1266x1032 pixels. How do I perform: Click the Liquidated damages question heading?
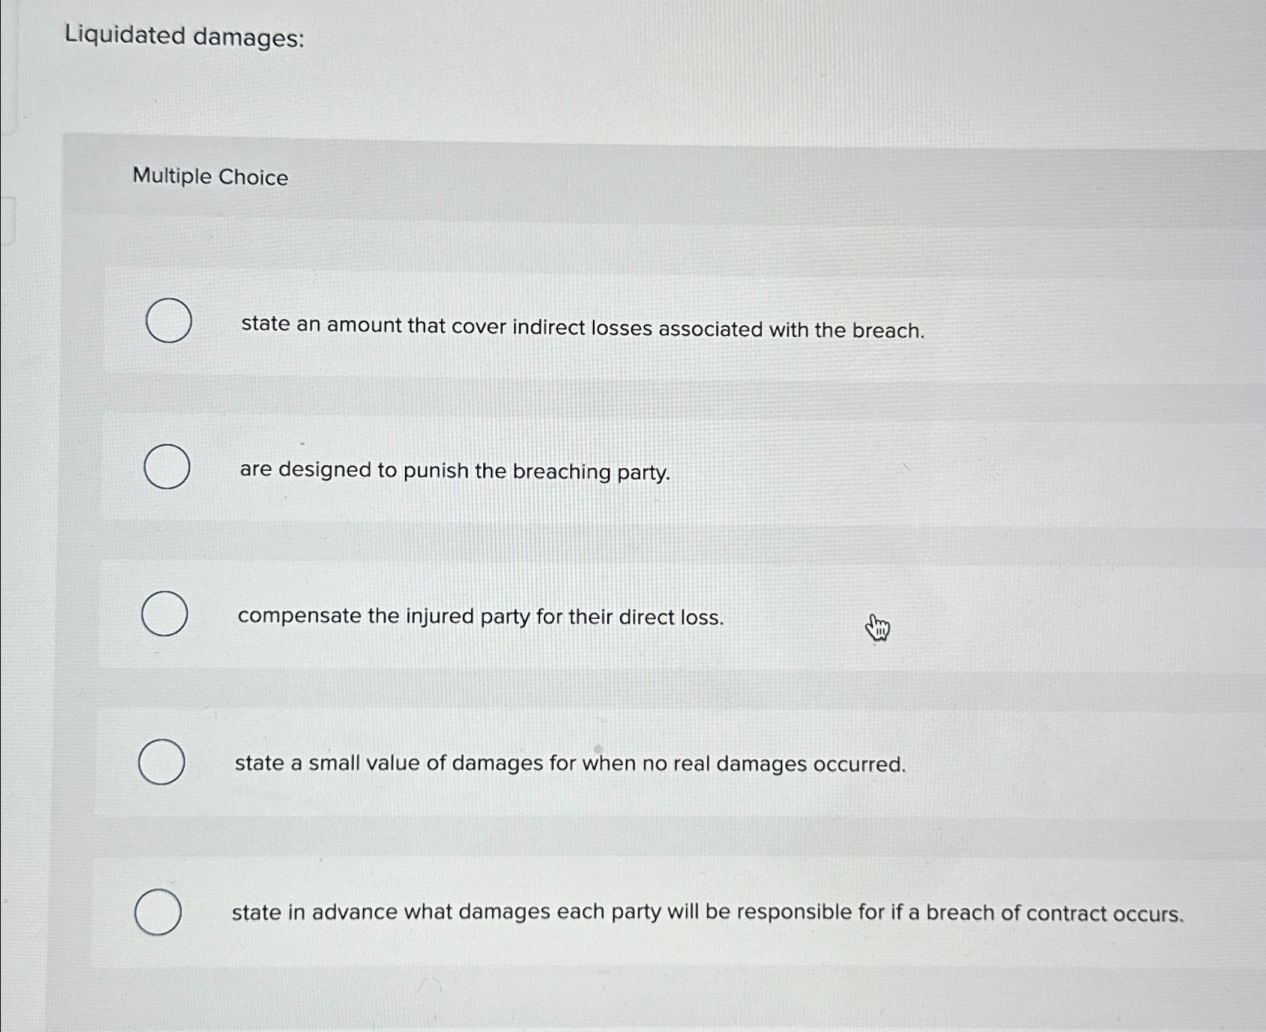tap(183, 35)
